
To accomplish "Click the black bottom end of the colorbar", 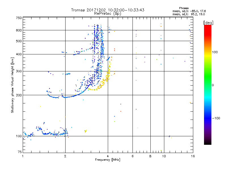I will pyautogui.click(x=208, y=143).
